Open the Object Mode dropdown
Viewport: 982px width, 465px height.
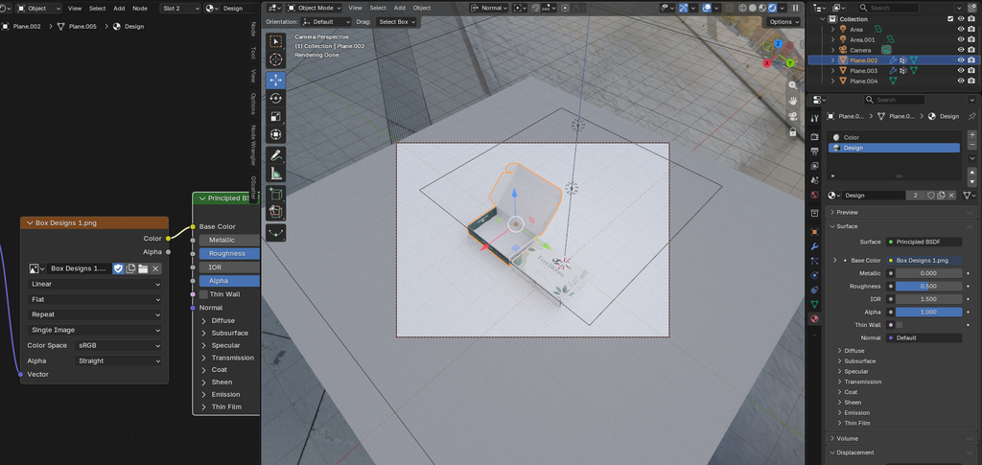(x=315, y=8)
